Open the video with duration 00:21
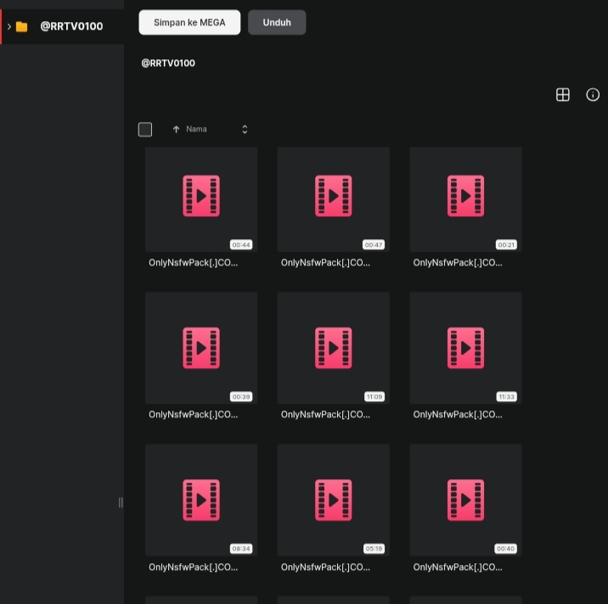 [x=465, y=199]
